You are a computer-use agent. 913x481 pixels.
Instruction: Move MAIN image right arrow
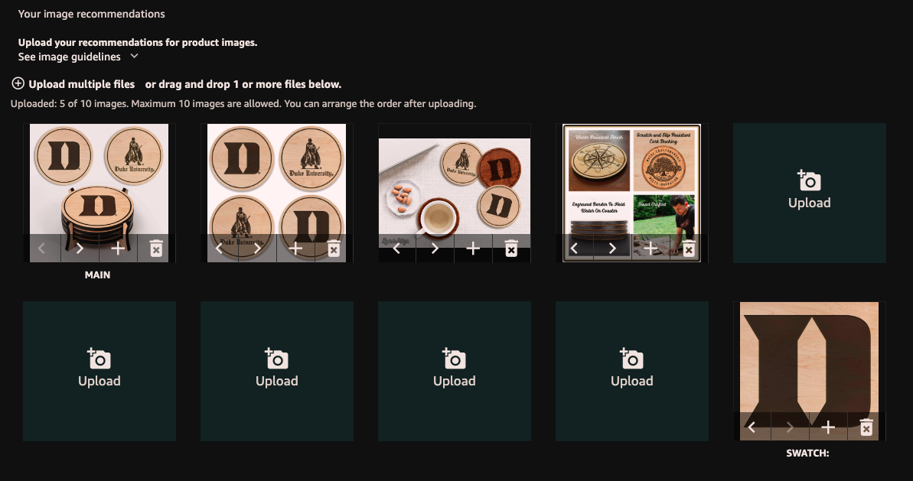(x=80, y=249)
